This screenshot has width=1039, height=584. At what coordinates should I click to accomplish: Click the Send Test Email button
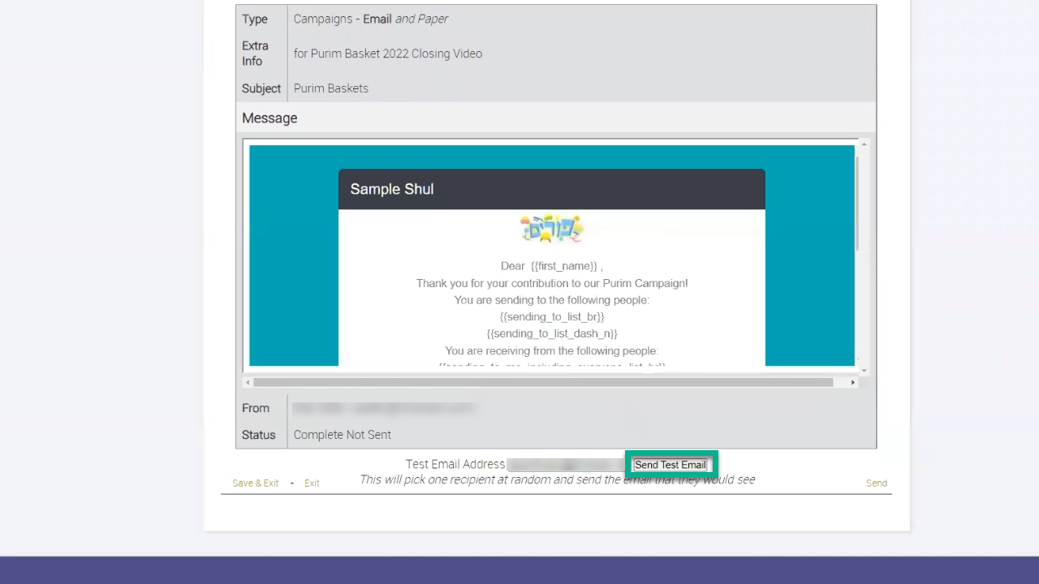pos(670,465)
